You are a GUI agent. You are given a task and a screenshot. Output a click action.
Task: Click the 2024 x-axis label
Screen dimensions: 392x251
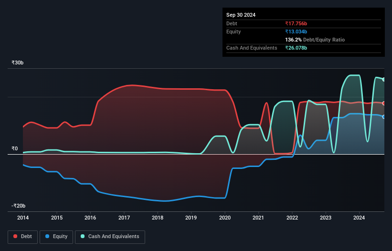[359, 218]
